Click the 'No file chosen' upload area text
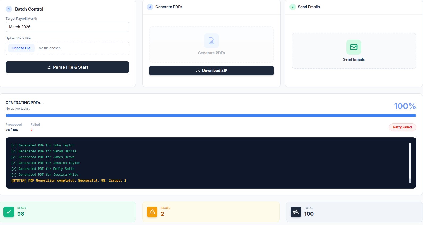423x225 pixels. [x=50, y=48]
